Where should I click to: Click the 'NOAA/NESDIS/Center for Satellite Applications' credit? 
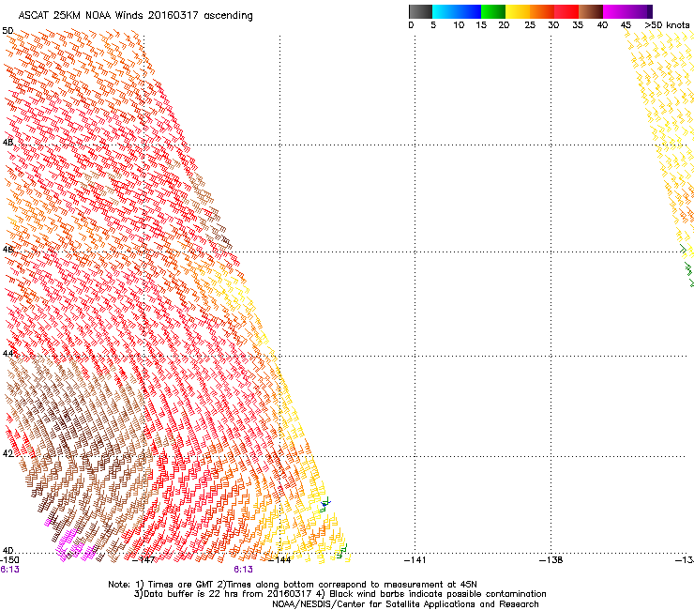[405, 604]
